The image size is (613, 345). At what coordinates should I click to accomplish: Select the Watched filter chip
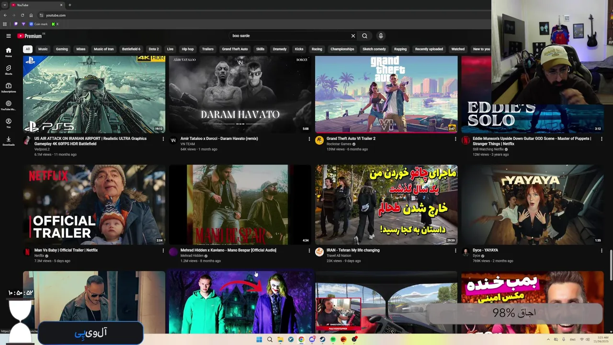pyautogui.click(x=458, y=49)
